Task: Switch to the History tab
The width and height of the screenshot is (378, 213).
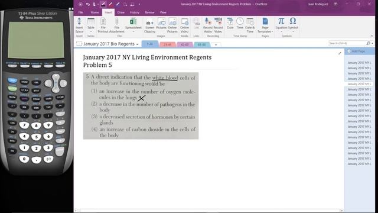Action: [135, 12]
